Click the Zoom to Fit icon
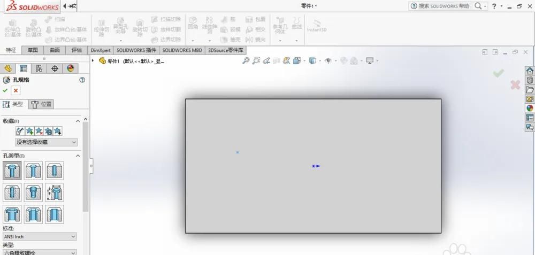Screen dimensions: 535x255 click(x=246, y=61)
